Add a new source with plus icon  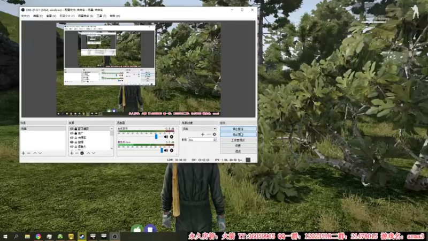72,153
